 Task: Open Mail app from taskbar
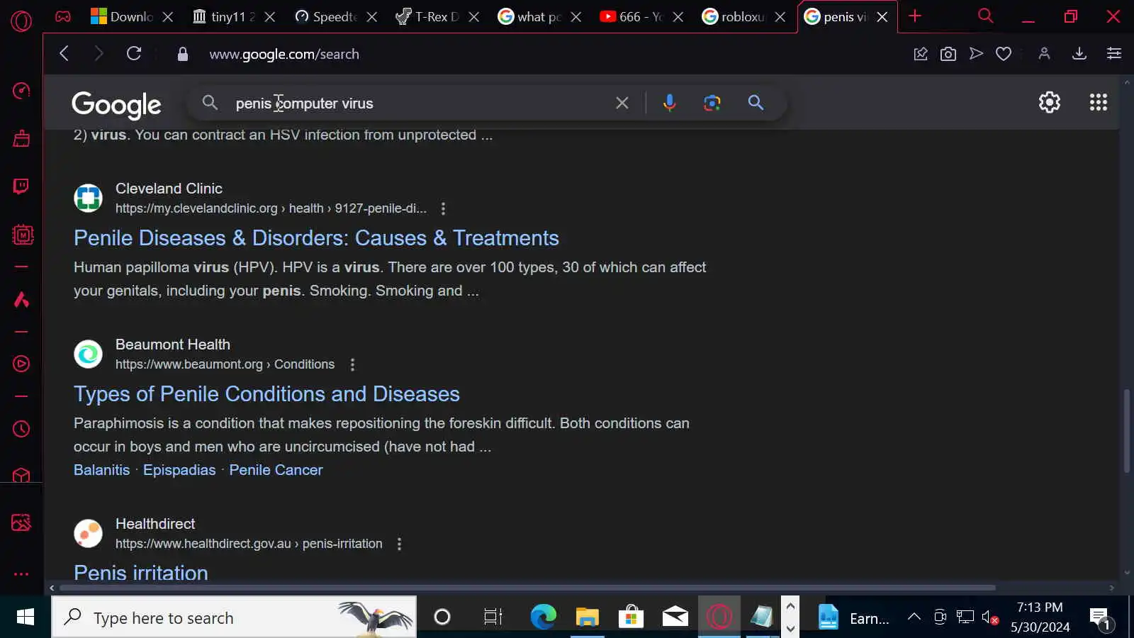pos(675,617)
